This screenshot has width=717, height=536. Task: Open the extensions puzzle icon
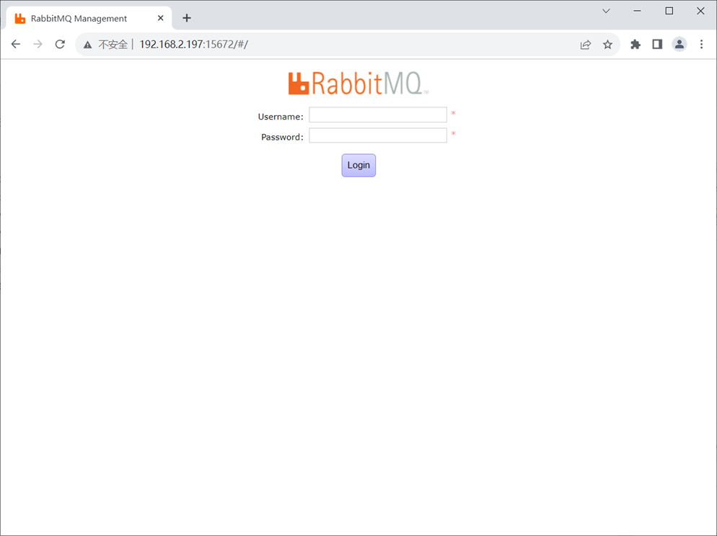coord(635,44)
